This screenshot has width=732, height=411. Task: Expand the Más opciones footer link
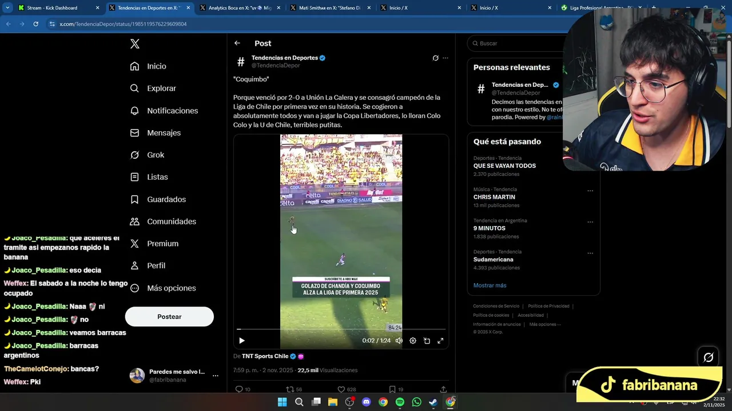pos(544,324)
